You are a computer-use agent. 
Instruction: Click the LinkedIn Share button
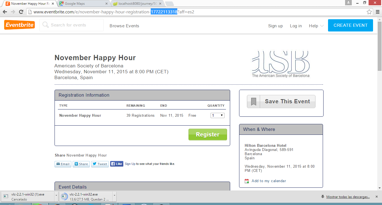(81, 164)
